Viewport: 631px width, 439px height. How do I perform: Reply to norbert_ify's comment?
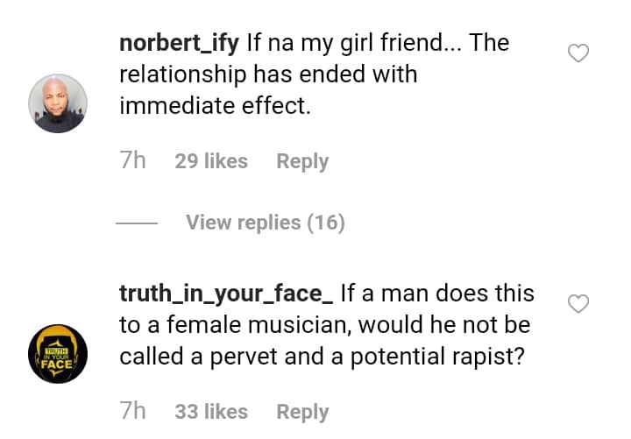302,161
